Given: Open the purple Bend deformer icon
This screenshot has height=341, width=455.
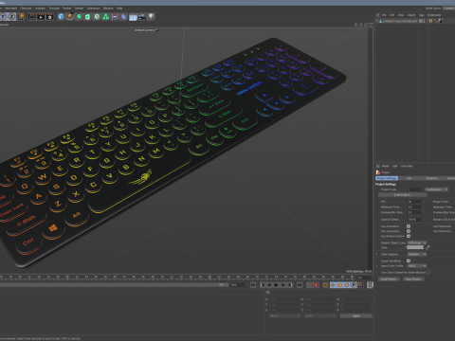Looking at the screenshot, I should [x=115, y=16].
